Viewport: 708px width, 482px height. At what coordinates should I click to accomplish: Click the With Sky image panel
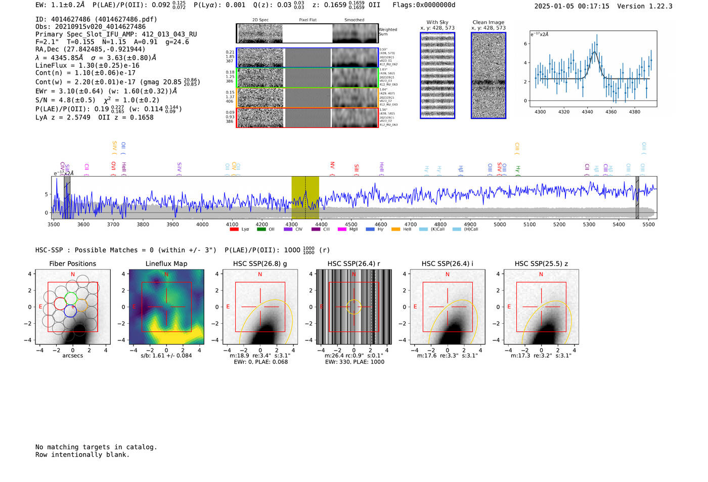point(437,75)
